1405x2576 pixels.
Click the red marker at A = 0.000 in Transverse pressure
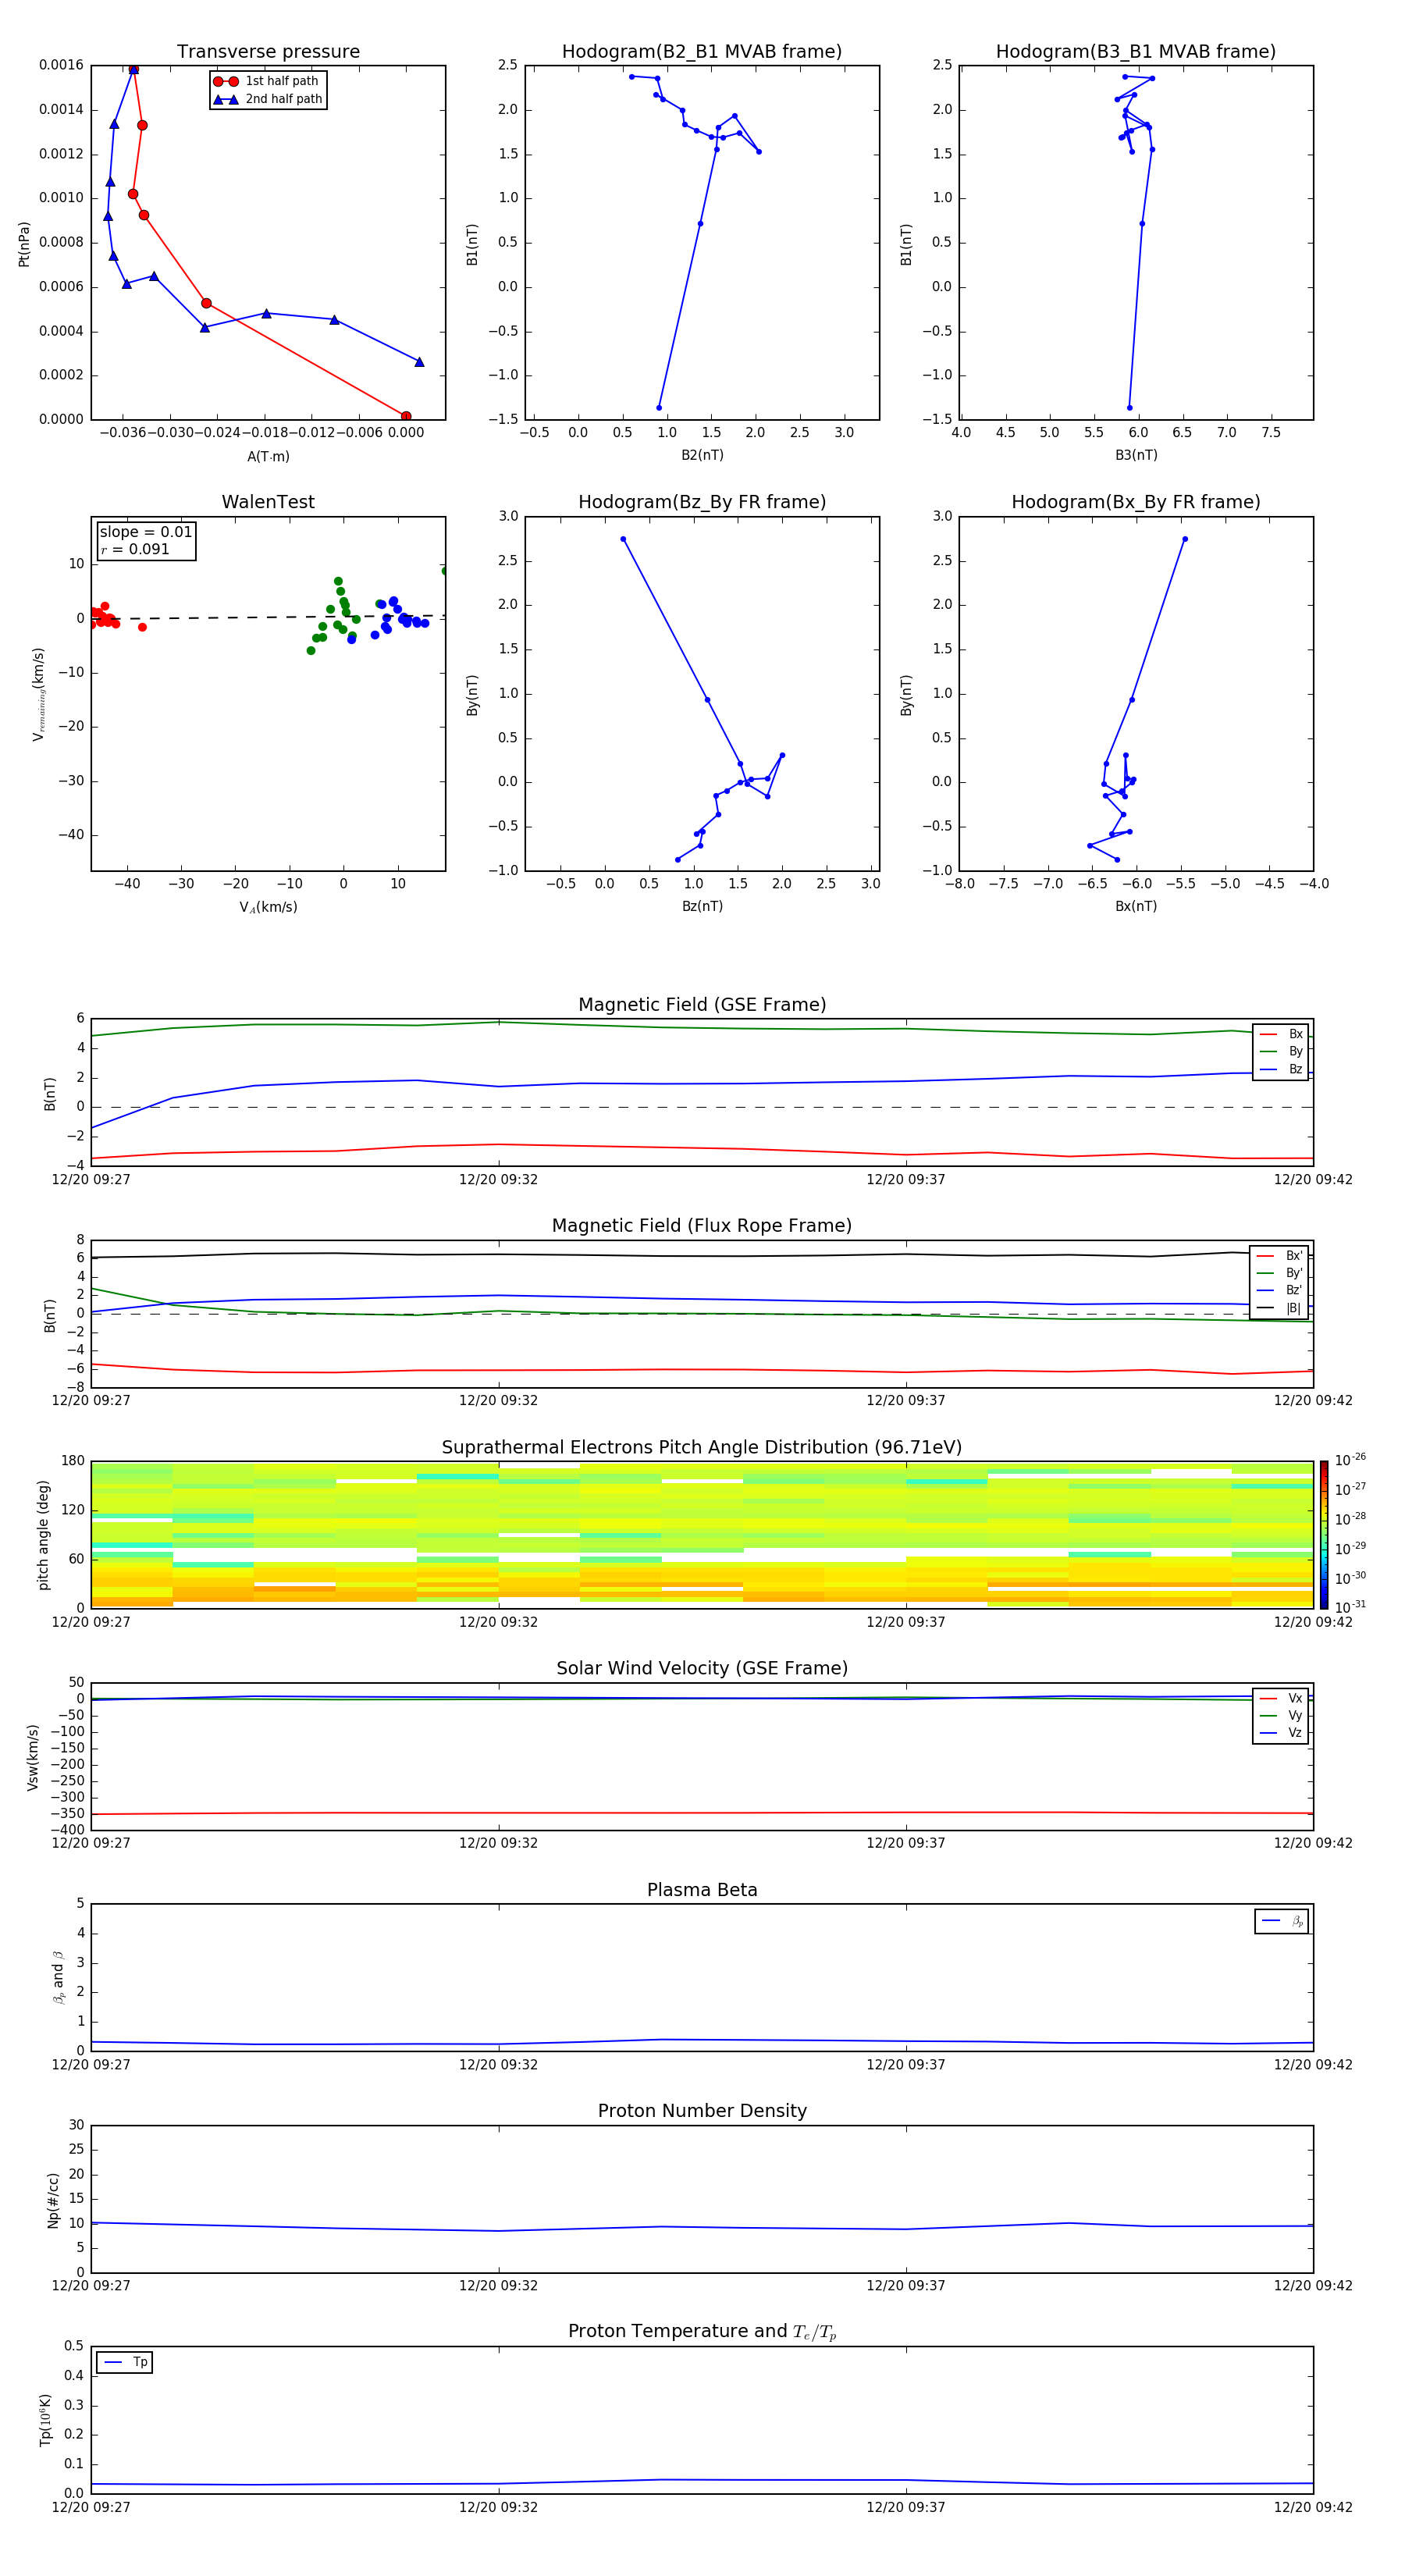pos(406,416)
